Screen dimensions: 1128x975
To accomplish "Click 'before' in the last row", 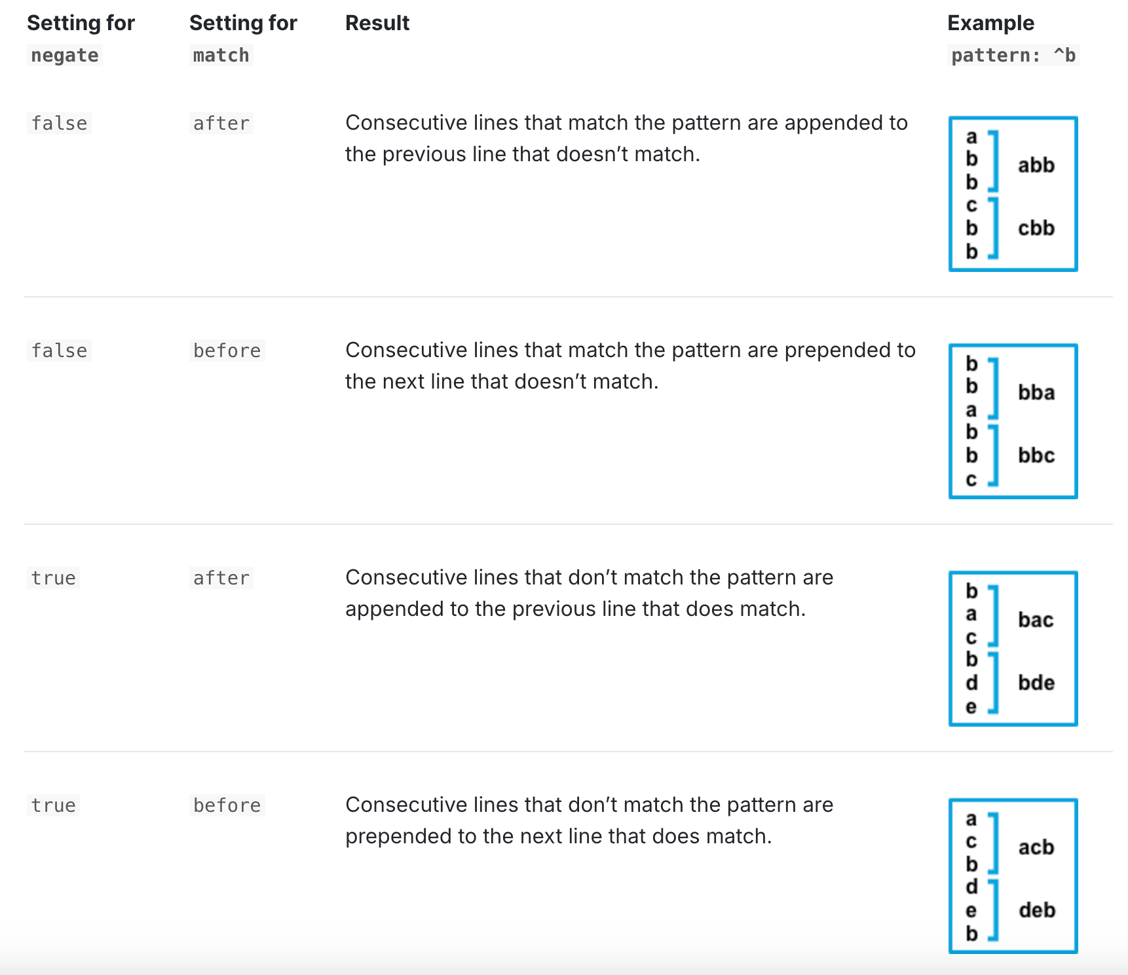I will (227, 805).
